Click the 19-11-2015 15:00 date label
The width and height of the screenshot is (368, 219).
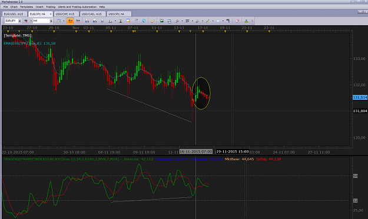[x=233, y=151]
